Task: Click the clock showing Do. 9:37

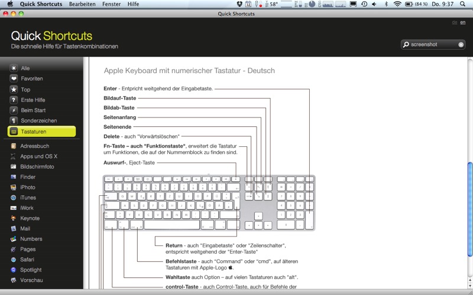Action: click(442, 4)
